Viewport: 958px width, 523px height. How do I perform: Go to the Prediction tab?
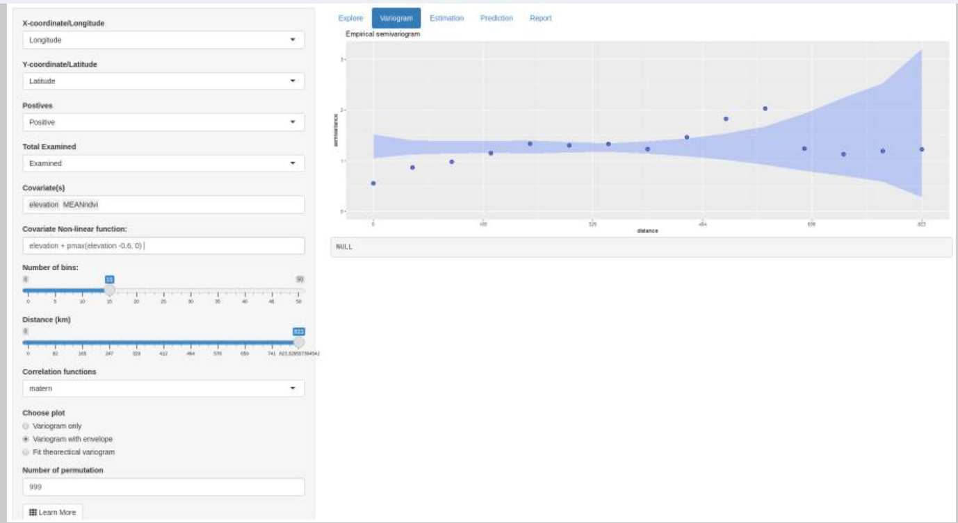(x=496, y=18)
